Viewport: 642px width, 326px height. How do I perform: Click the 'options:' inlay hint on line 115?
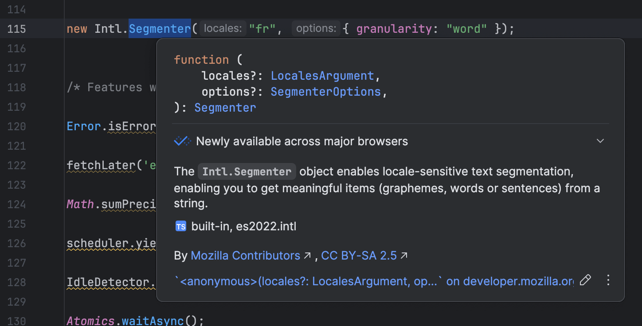click(x=316, y=28)
